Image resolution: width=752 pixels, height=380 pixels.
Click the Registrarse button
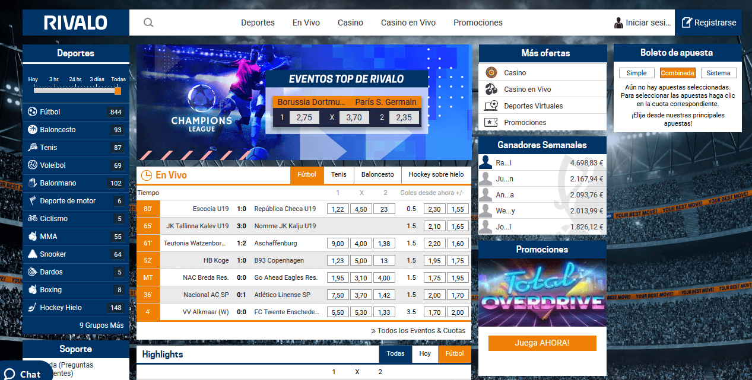(x=709, y=23)
